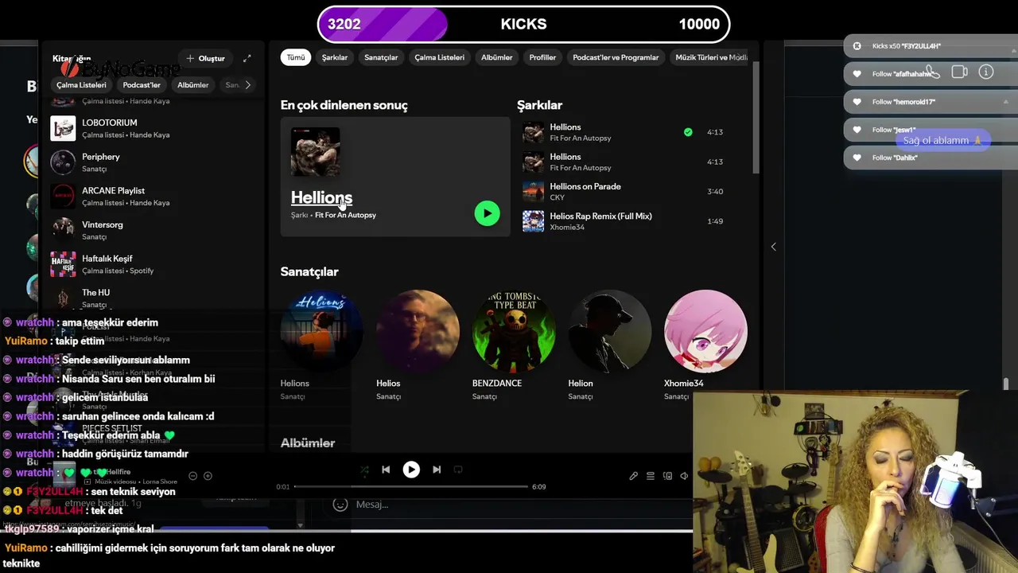
Task: Open the Helion artist profile picture
Action: click(x=609, y=331)
